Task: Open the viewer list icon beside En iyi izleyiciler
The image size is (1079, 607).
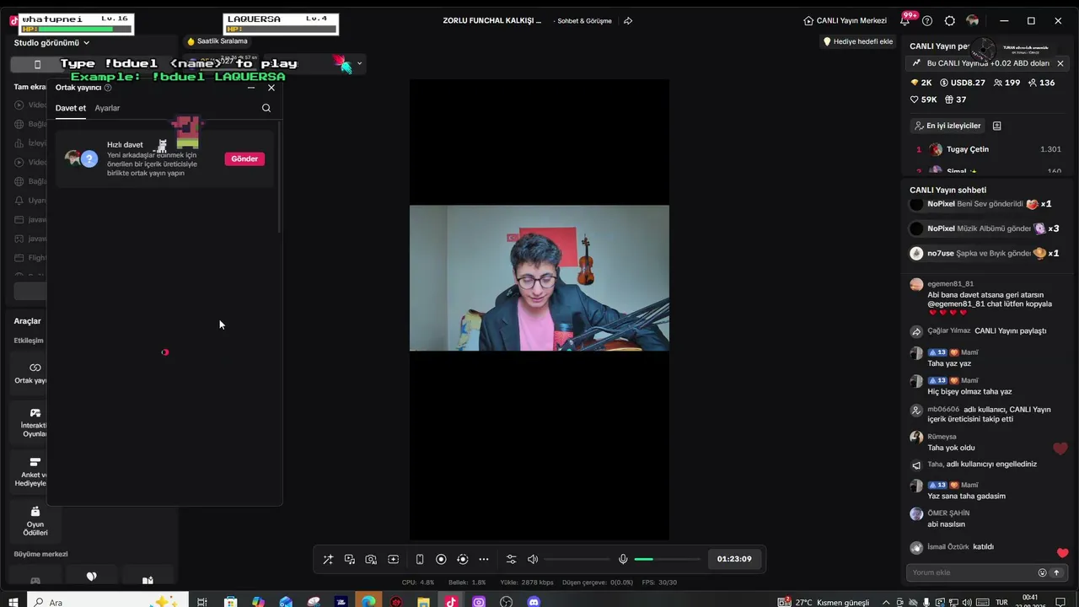Action: pyautogui.click(x=997, y=126)
